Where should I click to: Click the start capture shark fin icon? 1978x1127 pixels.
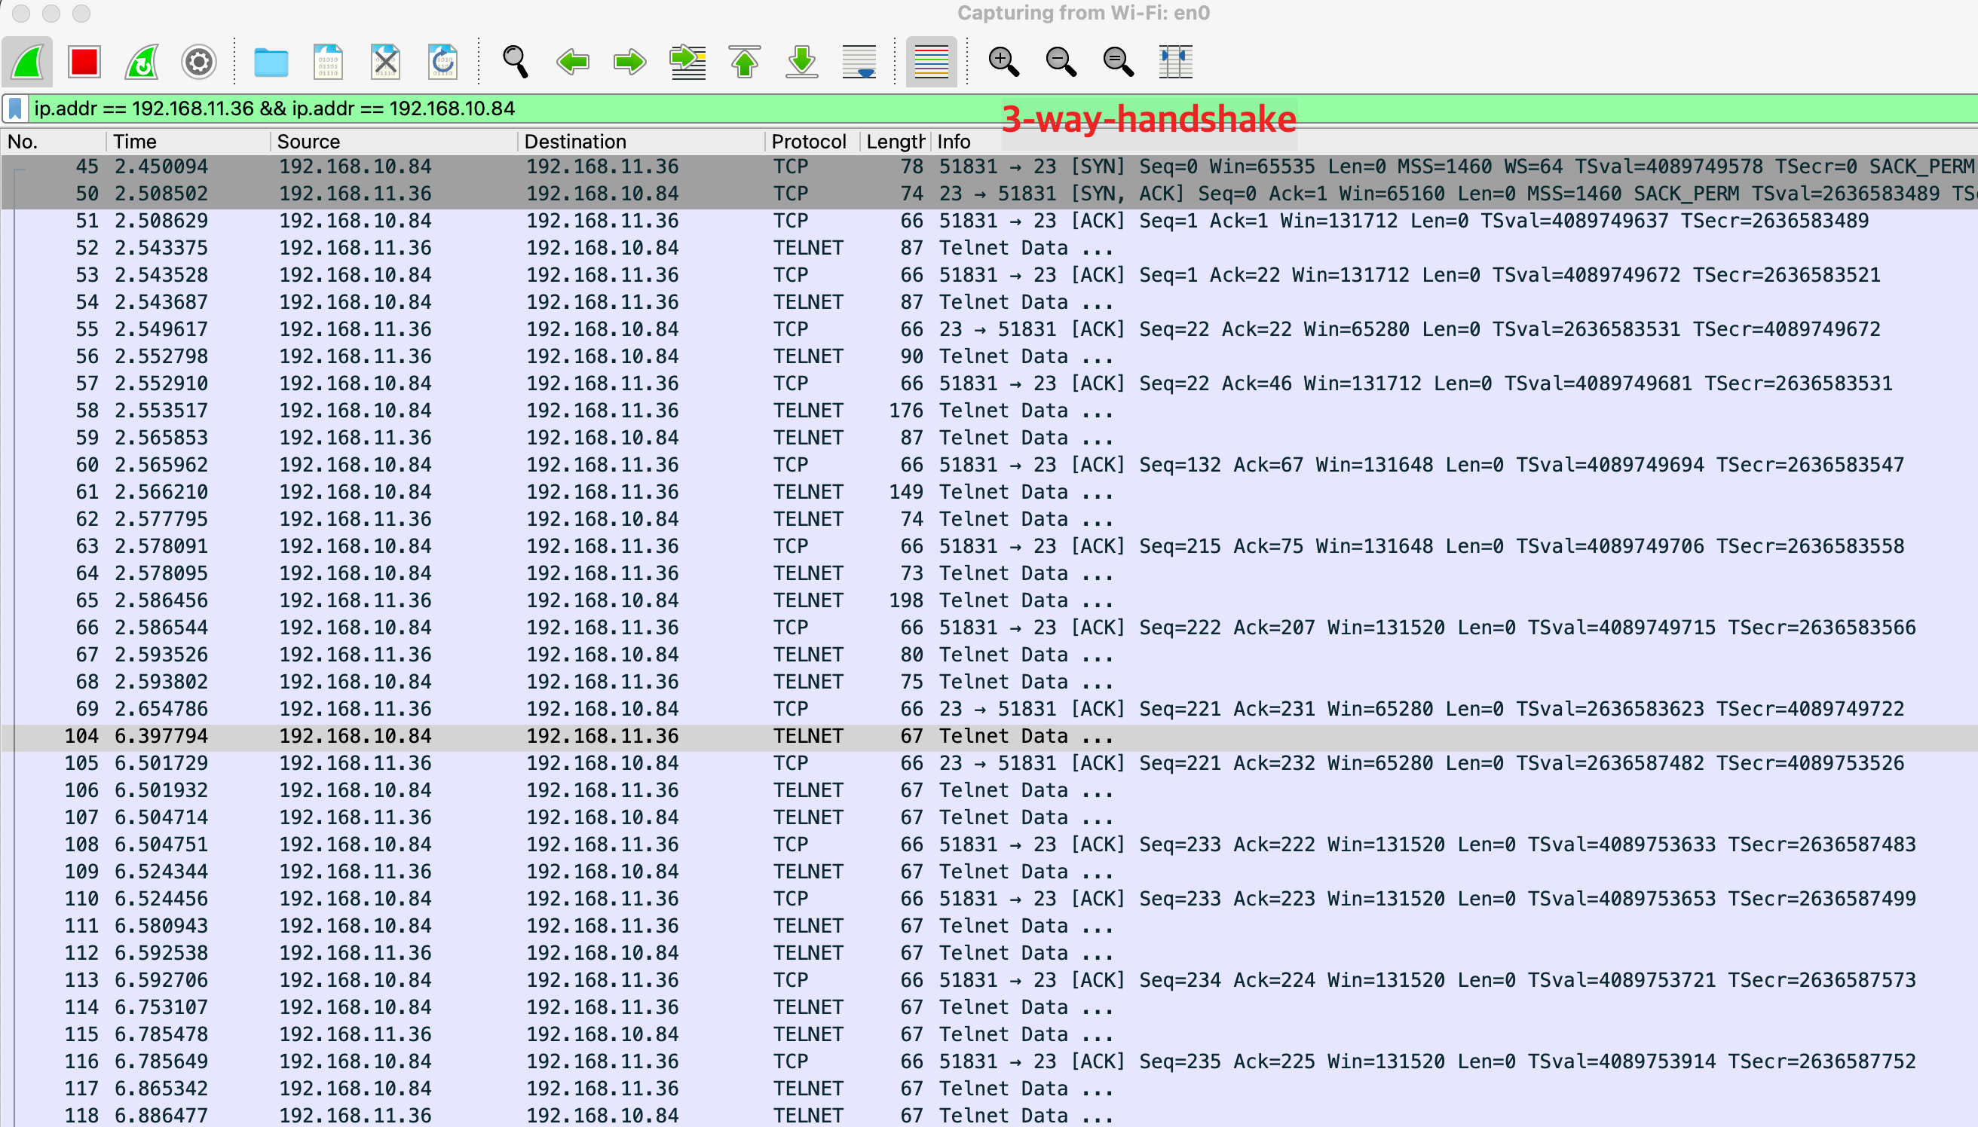point(27,62)
